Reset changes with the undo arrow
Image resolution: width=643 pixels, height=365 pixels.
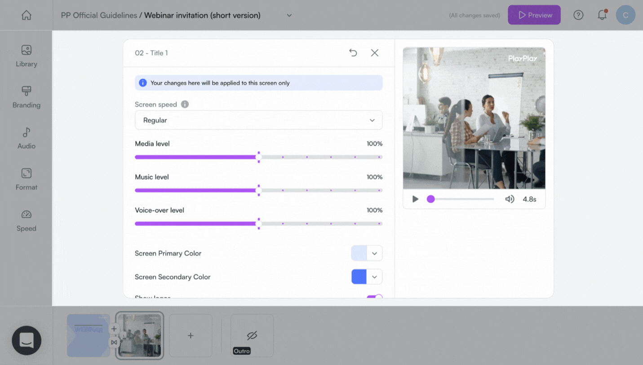pyautogui.click(x=353, y=53)
